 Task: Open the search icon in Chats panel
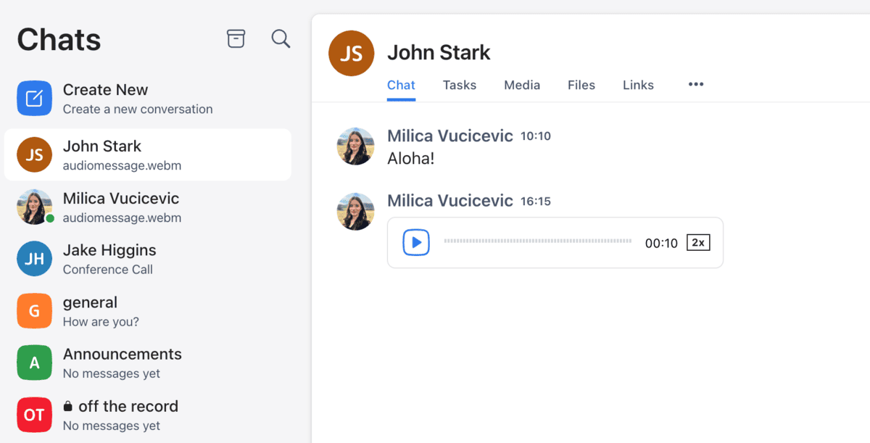tap(281, 39)
